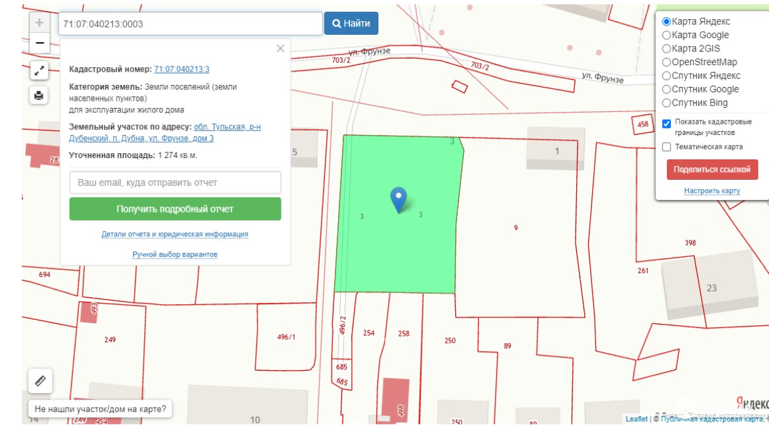
Task: Zoom in with the plus button
Action: 39,22
